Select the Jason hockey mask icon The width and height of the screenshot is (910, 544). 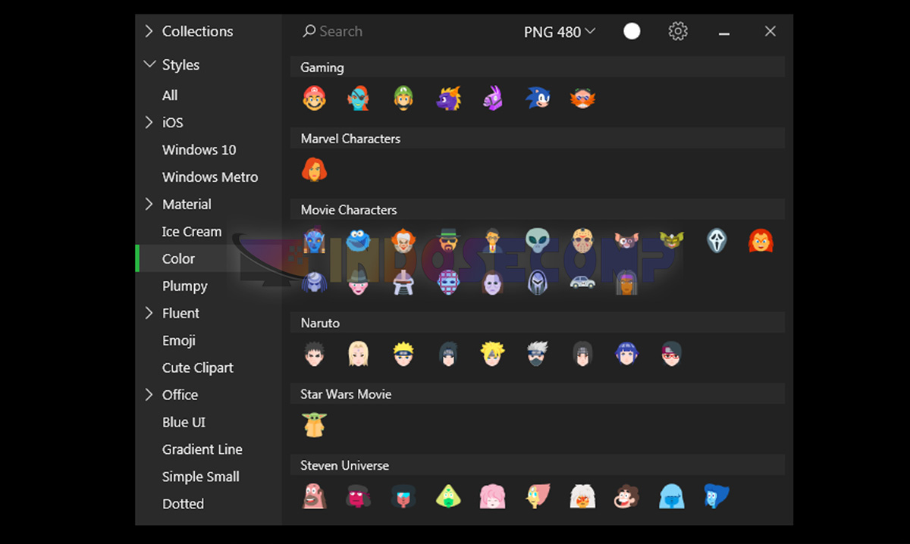(x=582, y=241)
